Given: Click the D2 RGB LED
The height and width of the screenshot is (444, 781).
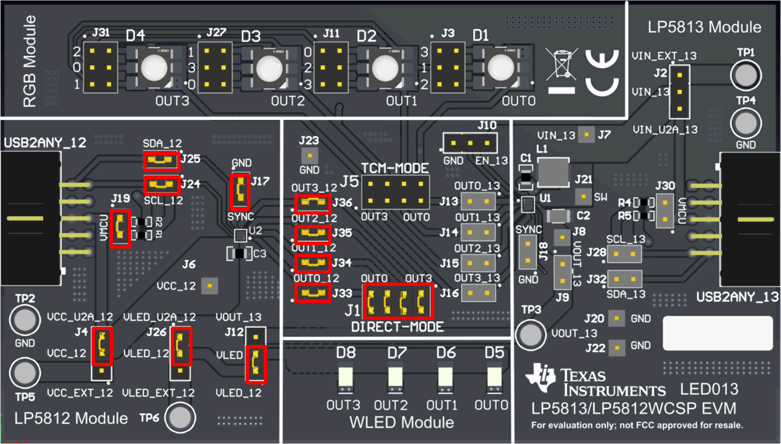Looking at the screenshot, I should pos(386,68).
